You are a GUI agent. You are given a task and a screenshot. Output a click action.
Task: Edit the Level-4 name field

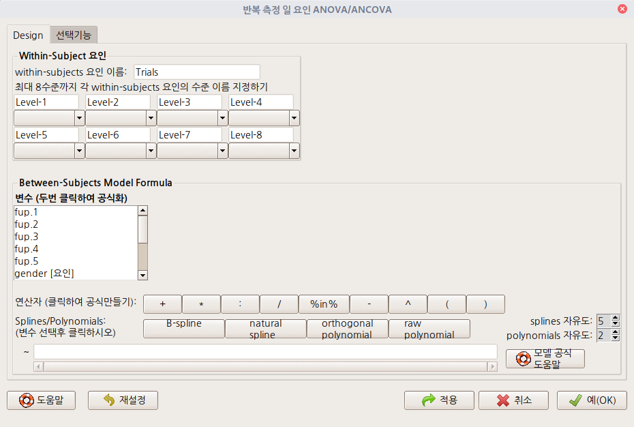pyautogui.click(x=261, y=102)
